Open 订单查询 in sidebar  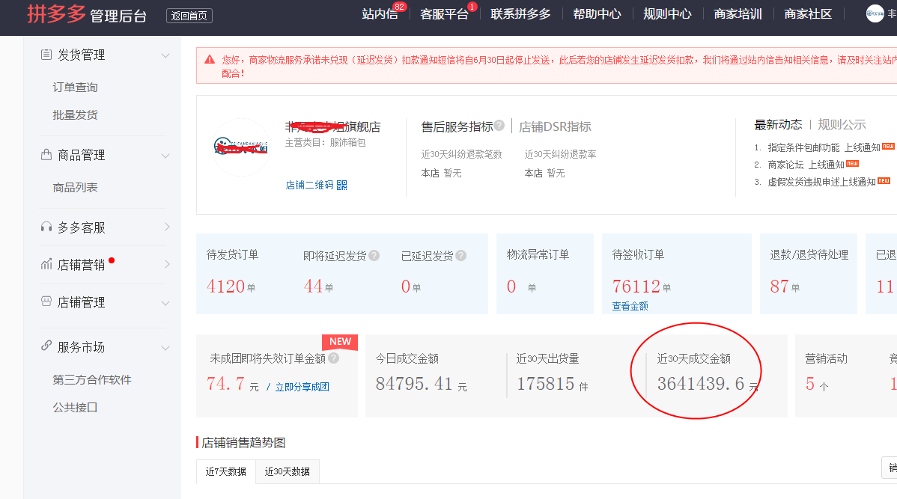point(75,88)
